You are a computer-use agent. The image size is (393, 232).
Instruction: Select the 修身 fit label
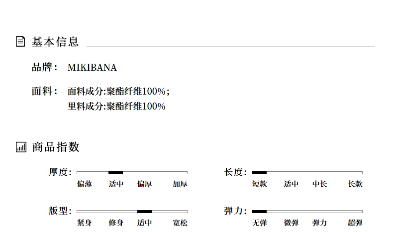tap(116, 223)
